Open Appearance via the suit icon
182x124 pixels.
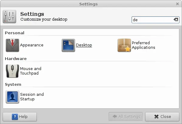[x=12, y=45]
